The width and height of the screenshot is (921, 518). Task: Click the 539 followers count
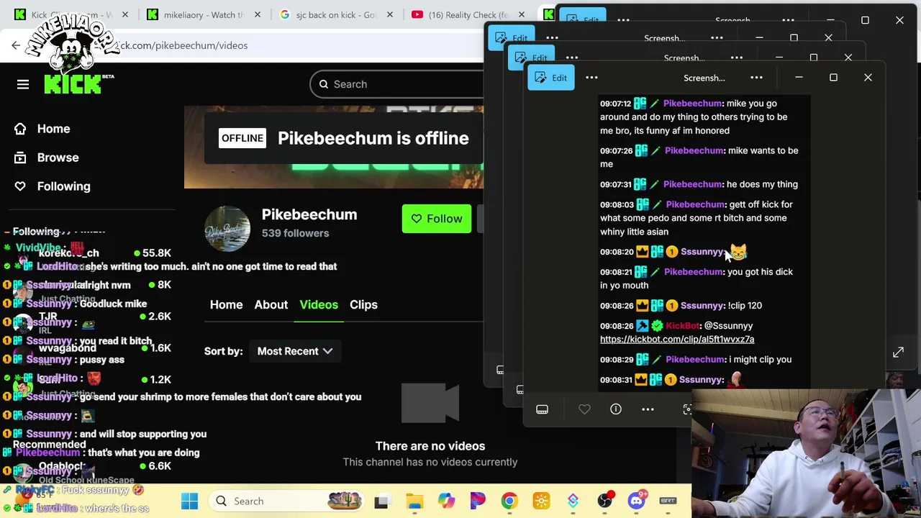(x=295, y=233)
